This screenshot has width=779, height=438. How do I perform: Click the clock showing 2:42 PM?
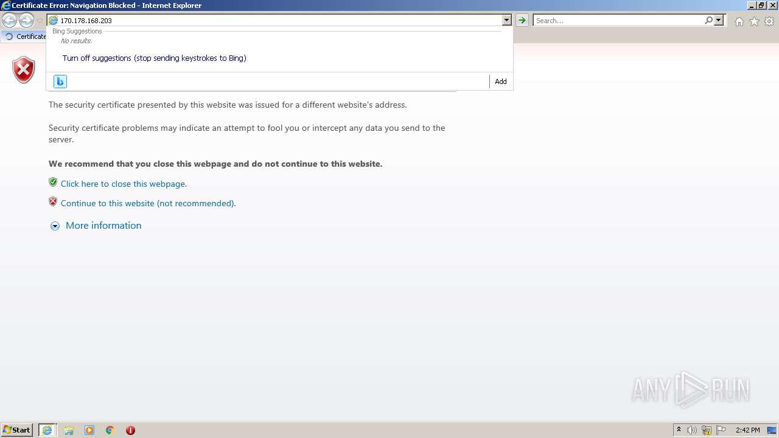click(x=747, y=430)
